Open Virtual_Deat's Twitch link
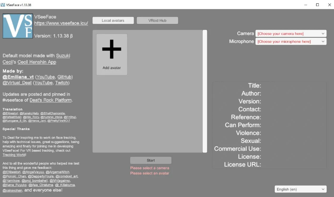The image size is (334, 197). click(x=62, y=83)
